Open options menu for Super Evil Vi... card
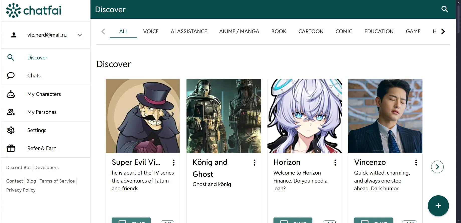This screenshot has width=461, height=223. (174, 163)
